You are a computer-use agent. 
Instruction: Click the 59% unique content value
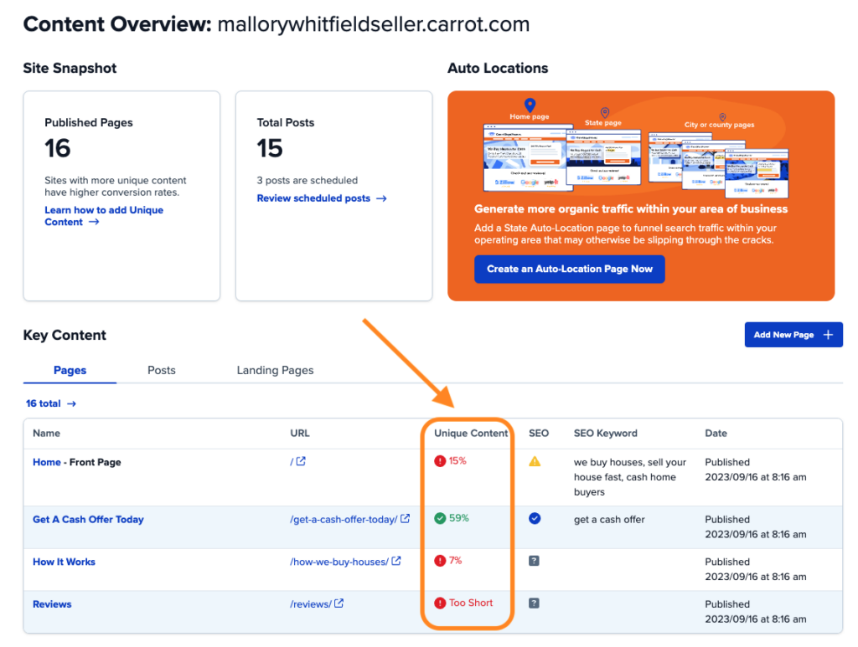point(459,518)
